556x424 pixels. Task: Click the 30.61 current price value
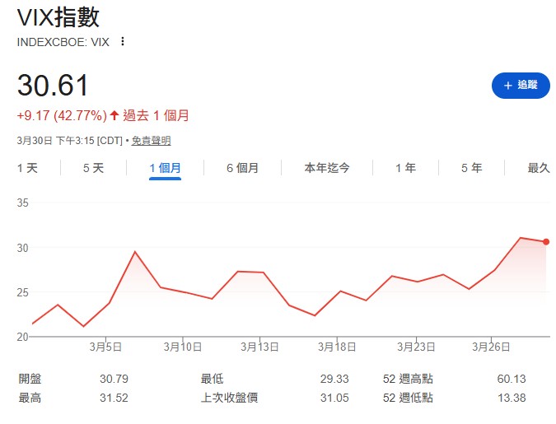tap(53, 86)
